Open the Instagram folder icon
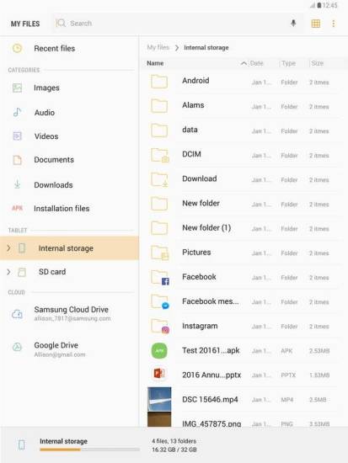The image size is (348, 463). pos(160,327)
